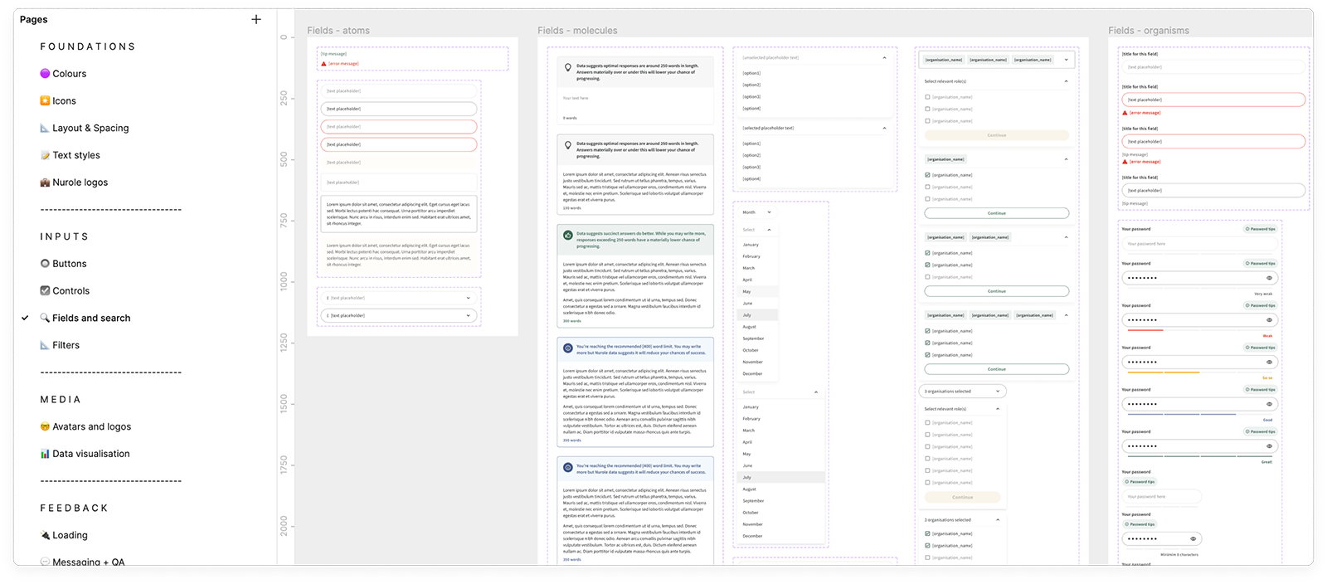Choose [option2] under the unselected placeholder dropdown
This screenshot has height=584, width=1327.
(x=751, y=85)
